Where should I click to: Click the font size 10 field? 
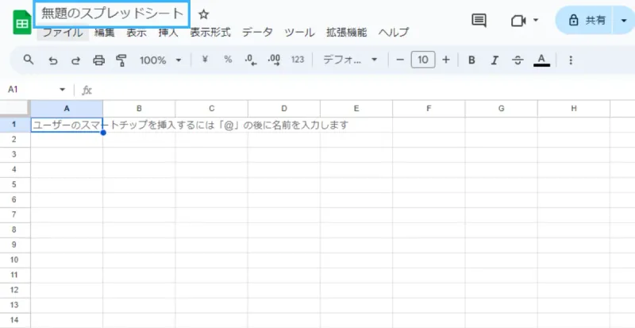(423, 60)
